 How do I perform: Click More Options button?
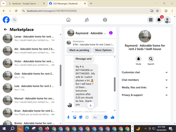(103, 50)
